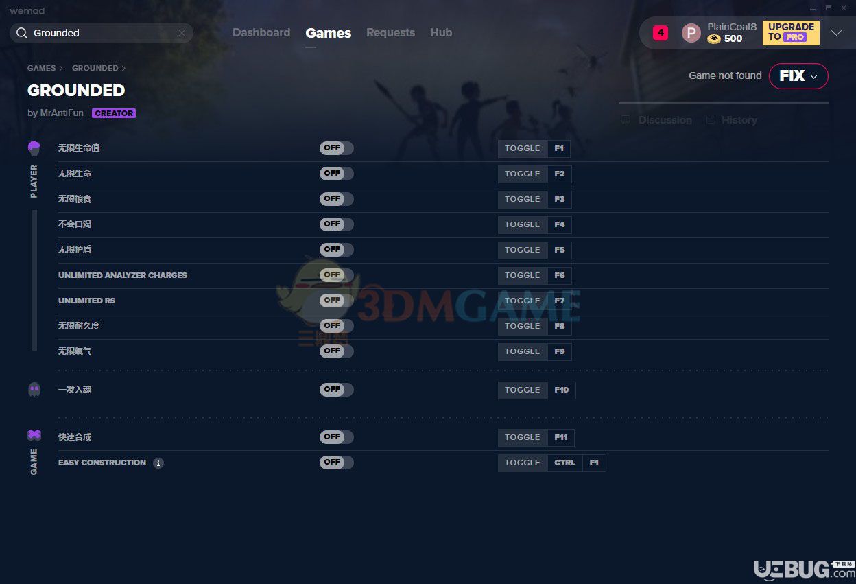Image resolution: width=856 pixels, height=584 pixels.
Task: Click the F2 hotkey for 无限生命
Action: (560, 174)
